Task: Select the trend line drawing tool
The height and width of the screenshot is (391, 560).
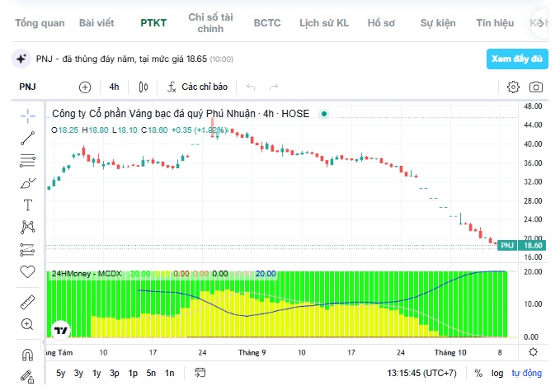Action: [27, 139]
